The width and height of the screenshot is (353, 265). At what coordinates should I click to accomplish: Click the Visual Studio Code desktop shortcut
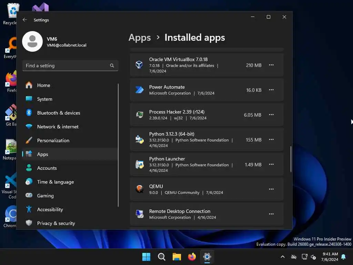coord(9,185)
